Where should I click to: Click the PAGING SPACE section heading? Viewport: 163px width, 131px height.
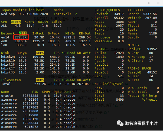click(139, 69)
